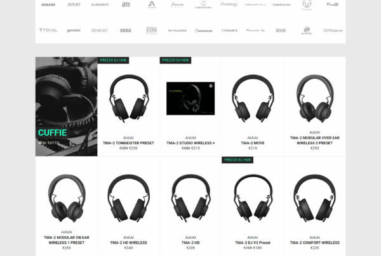This screenshot has width=381, height=256.
Task: Open the Focal brand logo
Action: click(x=48, y=30)
